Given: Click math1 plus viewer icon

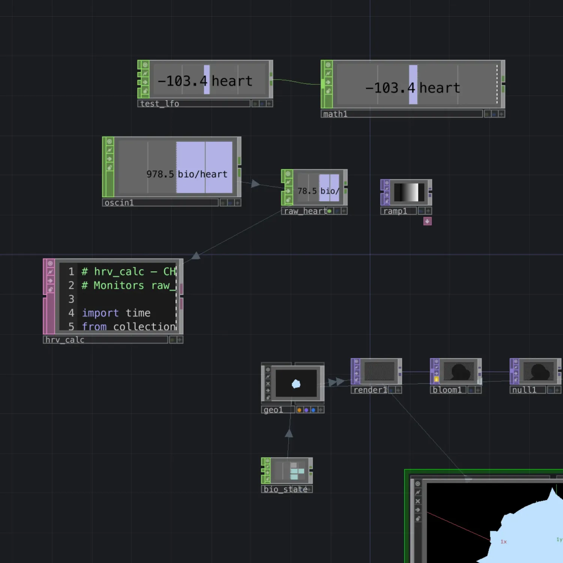Looking at the screenshot, I should pyautogui.click(x=501, y=114).
